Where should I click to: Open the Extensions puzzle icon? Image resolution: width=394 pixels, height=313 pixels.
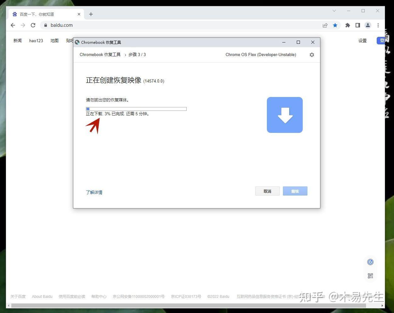pos(348,25)
